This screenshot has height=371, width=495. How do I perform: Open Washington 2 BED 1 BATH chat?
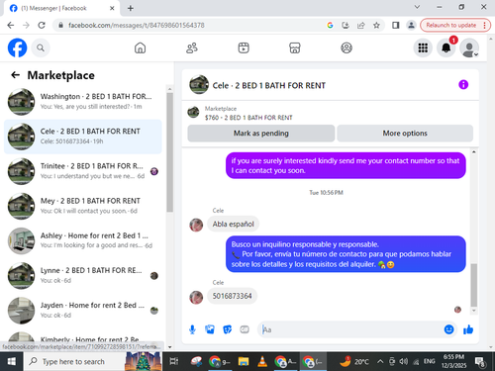tap(83, 102)
